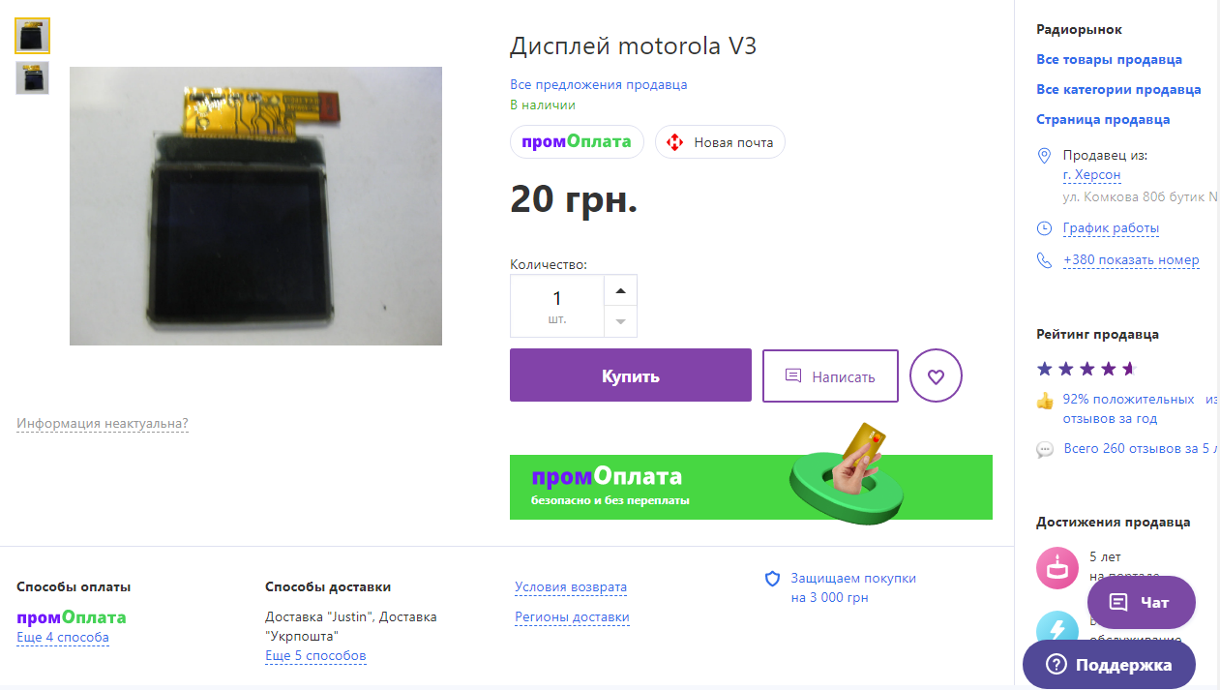Decrease quantity with the down arrow
Image resolution: width=1220 pixels, height=690 pixels.
pos(620,321)
